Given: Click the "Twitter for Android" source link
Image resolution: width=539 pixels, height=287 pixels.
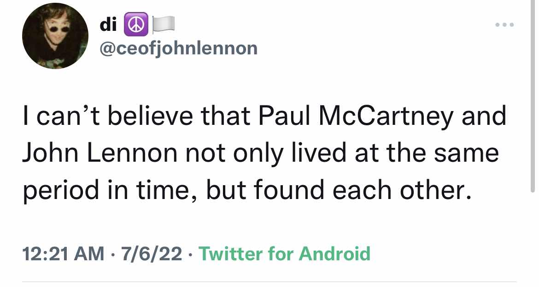Looking at the screenshot, I should click(x=284, y=254).
